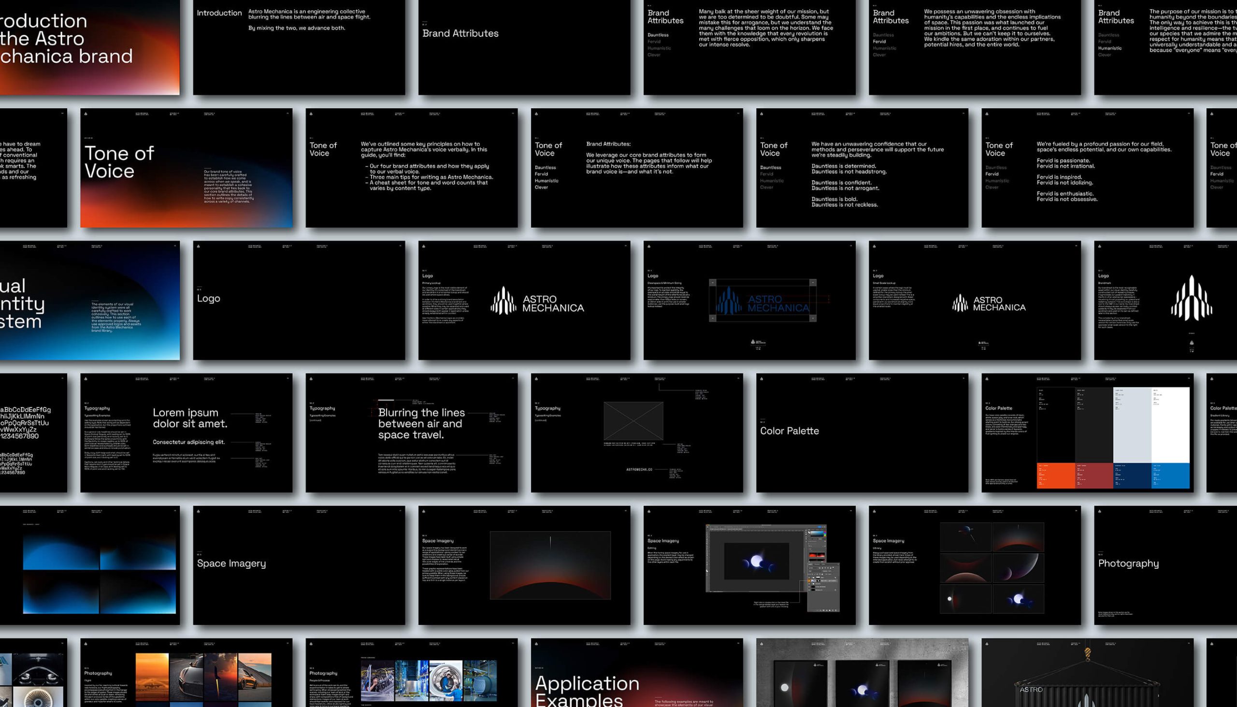The width and height of the screenshot is (1237, 707).
Task: Open the Color Palette title slide
Action: [862, 433]
